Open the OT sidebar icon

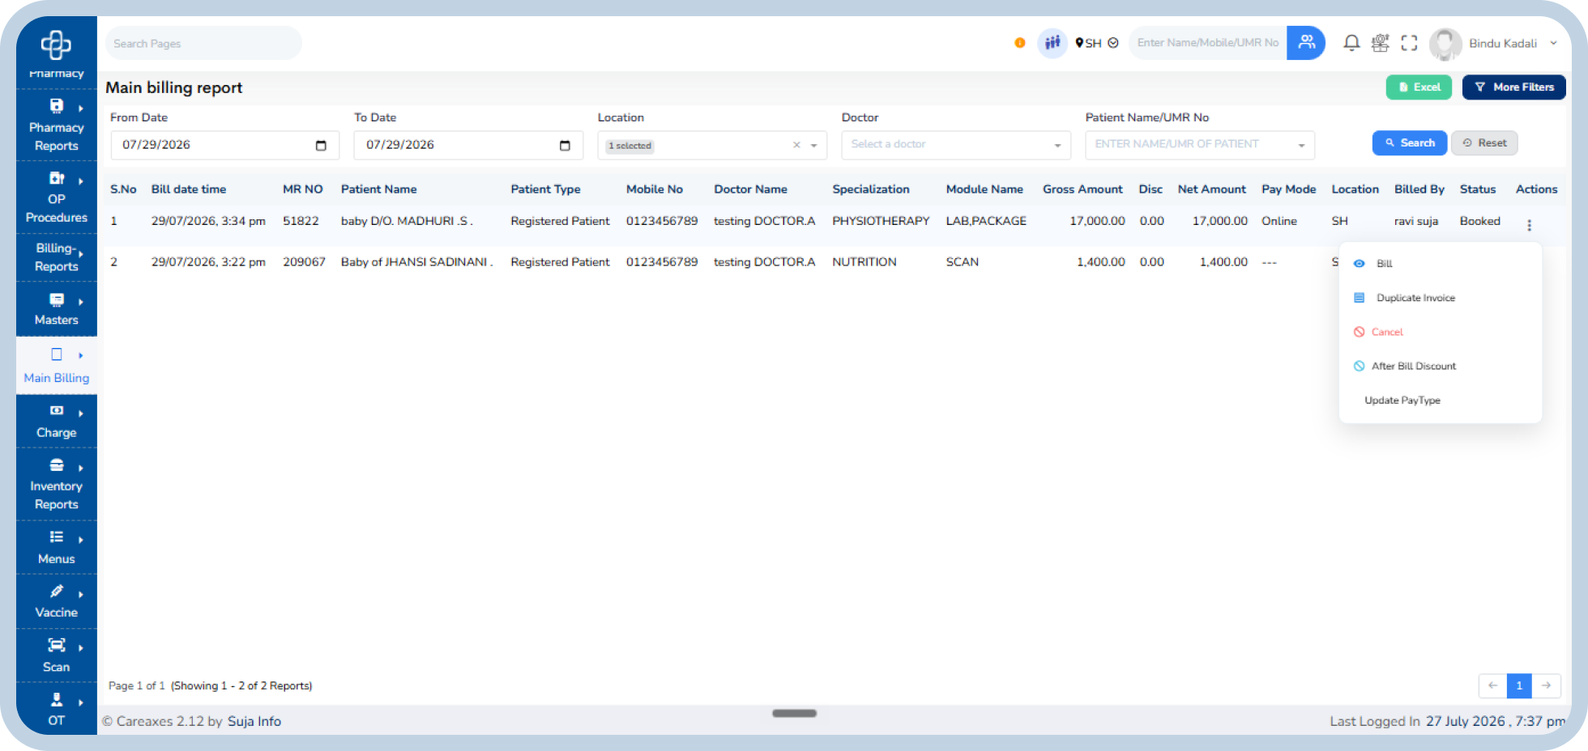(57, 700)
